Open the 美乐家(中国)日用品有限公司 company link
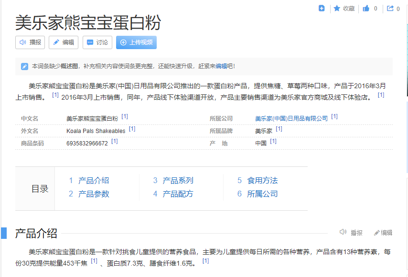408x277 pixels. click(x=291, y=119)
